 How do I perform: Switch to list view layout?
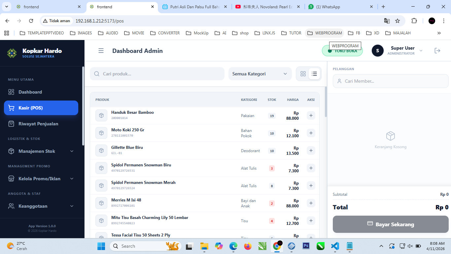pos(314,74)
